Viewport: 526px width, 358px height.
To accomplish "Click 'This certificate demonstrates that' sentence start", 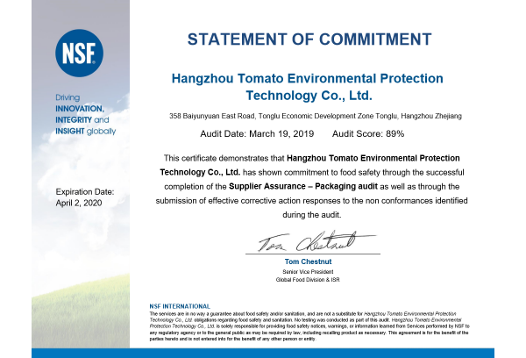I will click(224, 158).
